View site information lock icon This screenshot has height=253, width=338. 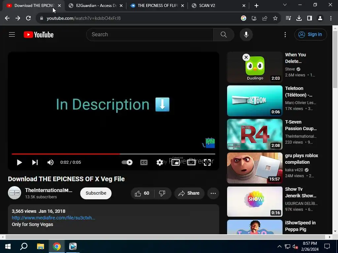42,18
